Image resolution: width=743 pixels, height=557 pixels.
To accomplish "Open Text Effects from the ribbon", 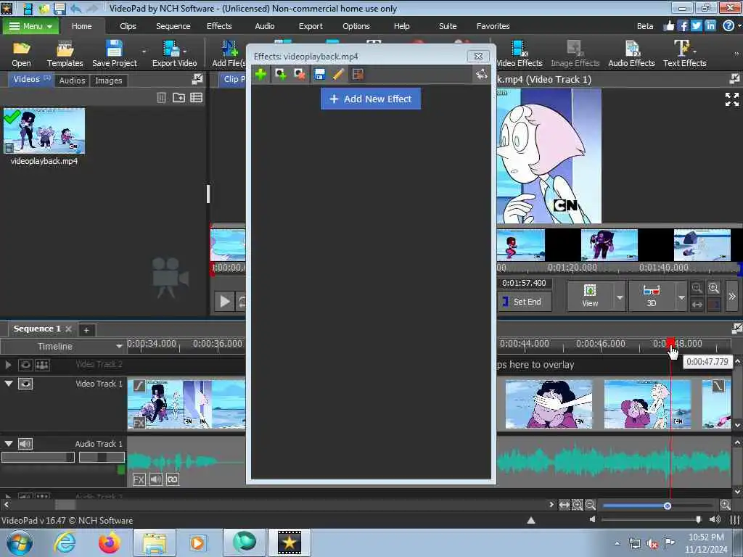I will (x=684, y=54).
